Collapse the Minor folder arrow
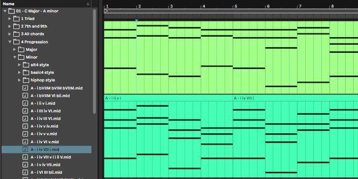The height and width of the screenshot is (179, 358). pyautogui.click(x=15, y=57)
